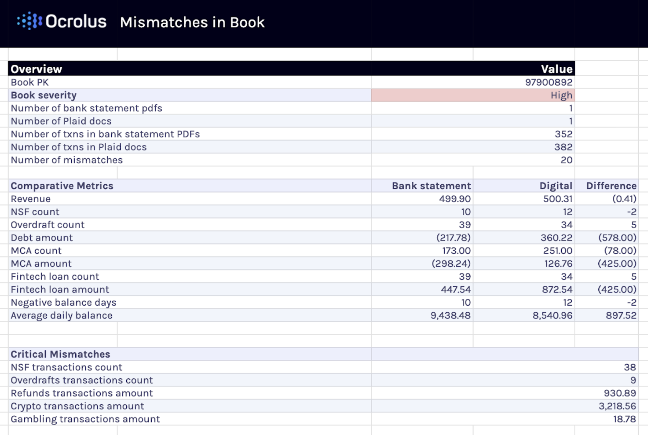Click the 382 Plaid txns value
Viewport: 648px width, 435px height.
[564, 147]
